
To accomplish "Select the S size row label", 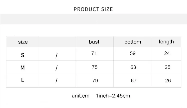I will (22, 55).
